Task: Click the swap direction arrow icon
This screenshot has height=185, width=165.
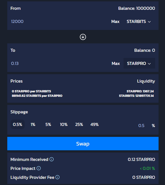Action: 83,37
